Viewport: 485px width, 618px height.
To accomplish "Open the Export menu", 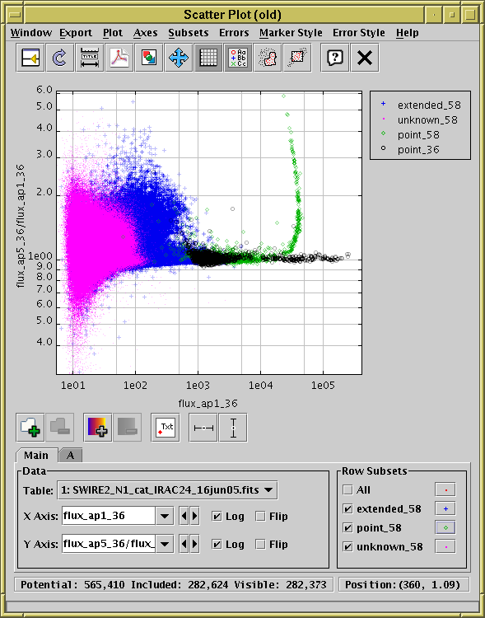I will [76, 33].
